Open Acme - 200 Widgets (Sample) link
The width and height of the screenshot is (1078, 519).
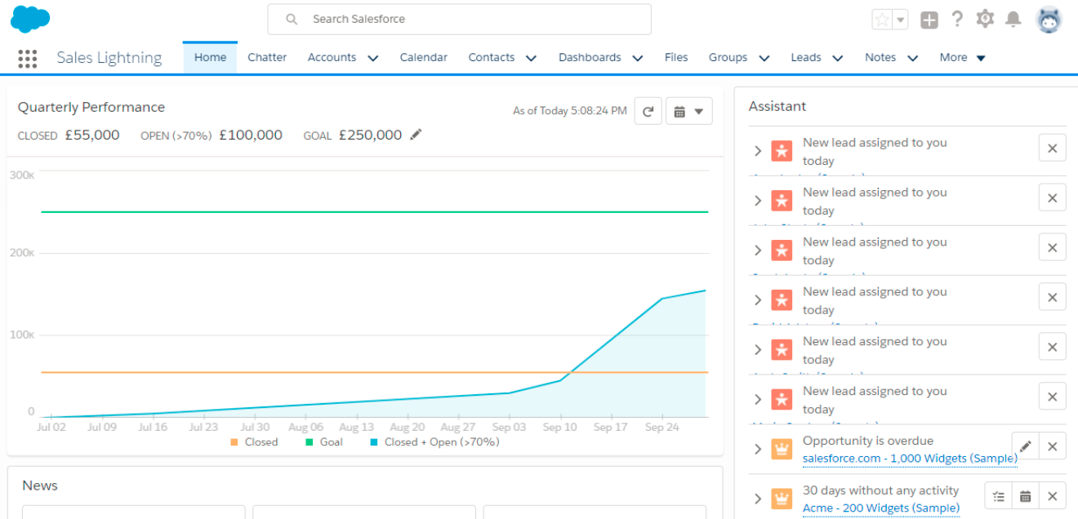(x=881, y=508)
